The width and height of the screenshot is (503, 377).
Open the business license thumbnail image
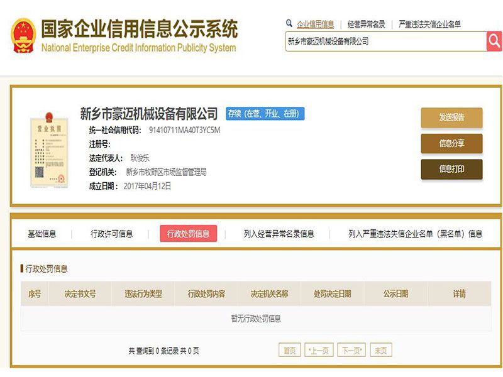click(x=49, y=150)
